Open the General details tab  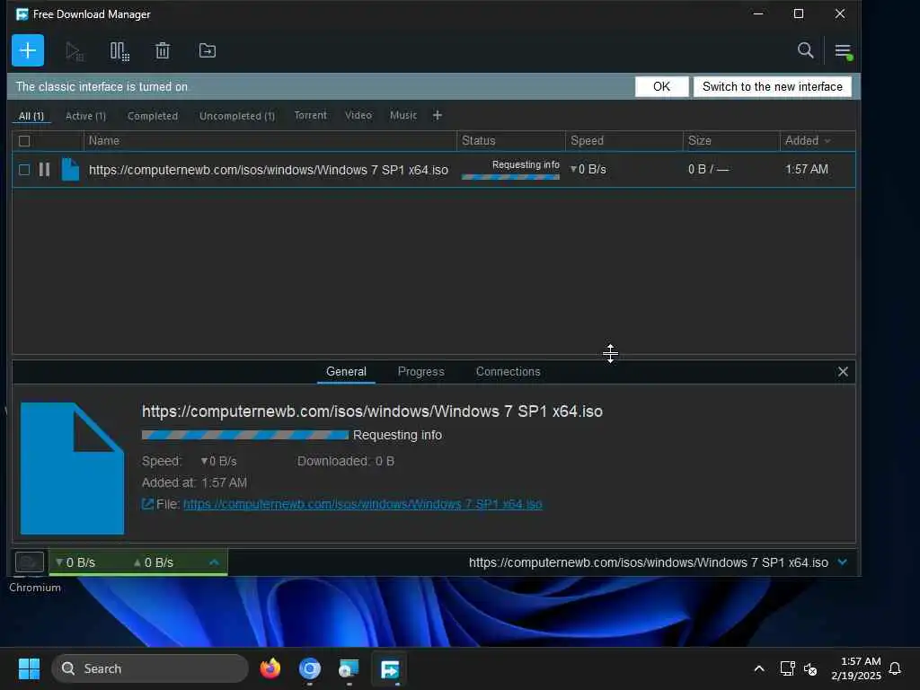[x=346, y=371]
